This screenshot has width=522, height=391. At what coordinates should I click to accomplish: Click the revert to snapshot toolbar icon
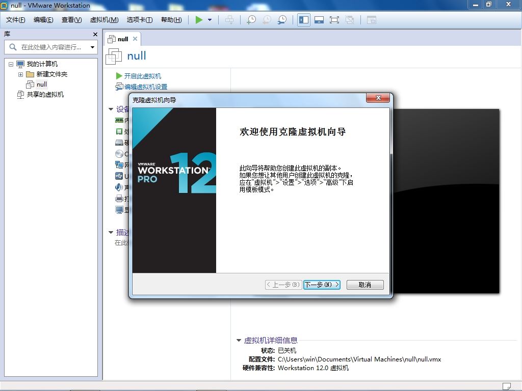[267, 20]
